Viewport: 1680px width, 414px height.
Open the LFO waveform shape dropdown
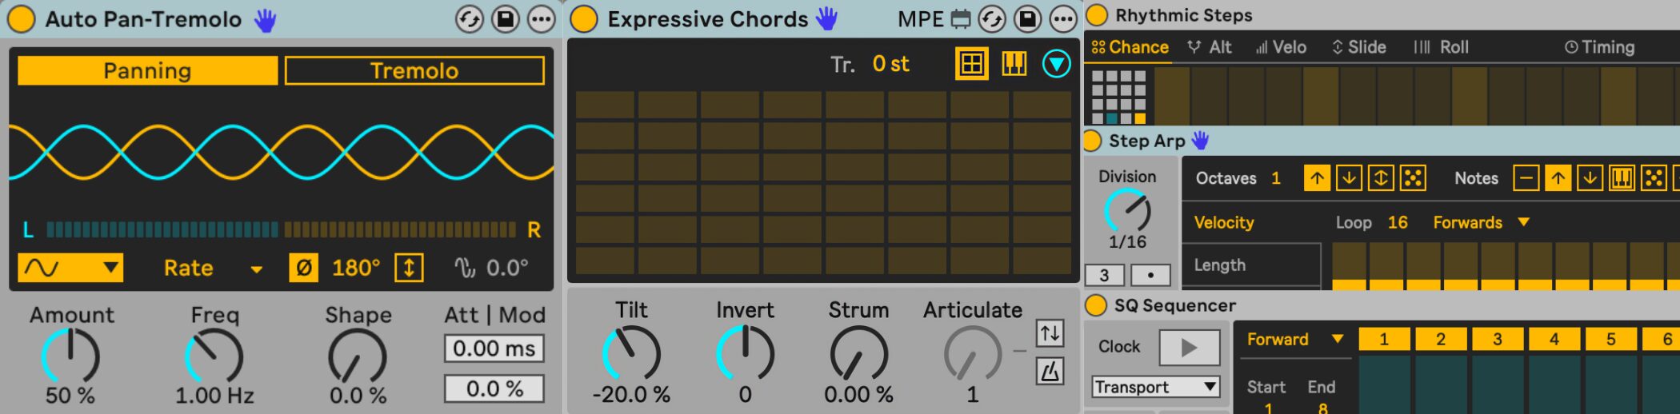pyautogui.click(x=70, y=268)
